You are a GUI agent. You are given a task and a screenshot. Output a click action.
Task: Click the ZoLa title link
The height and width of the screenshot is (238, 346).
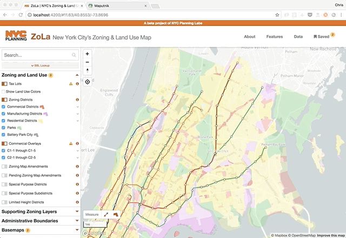(41, 37)
